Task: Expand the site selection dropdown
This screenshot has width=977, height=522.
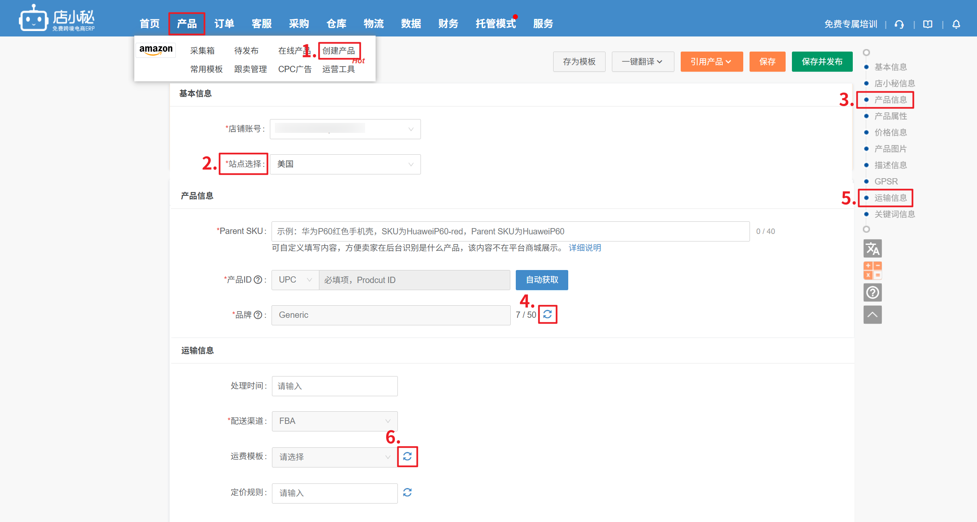Action: tap(345, 164)
